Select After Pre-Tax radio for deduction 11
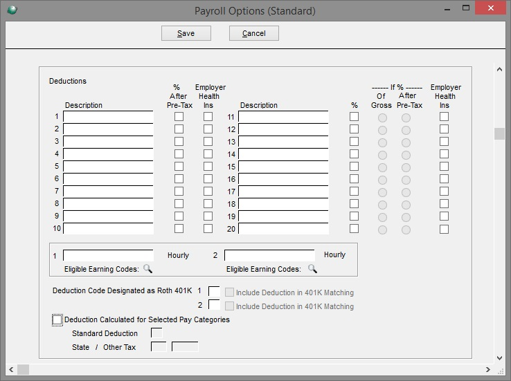Image resolution: width=511 pixels, height=381 pixels. click(406, 118)
